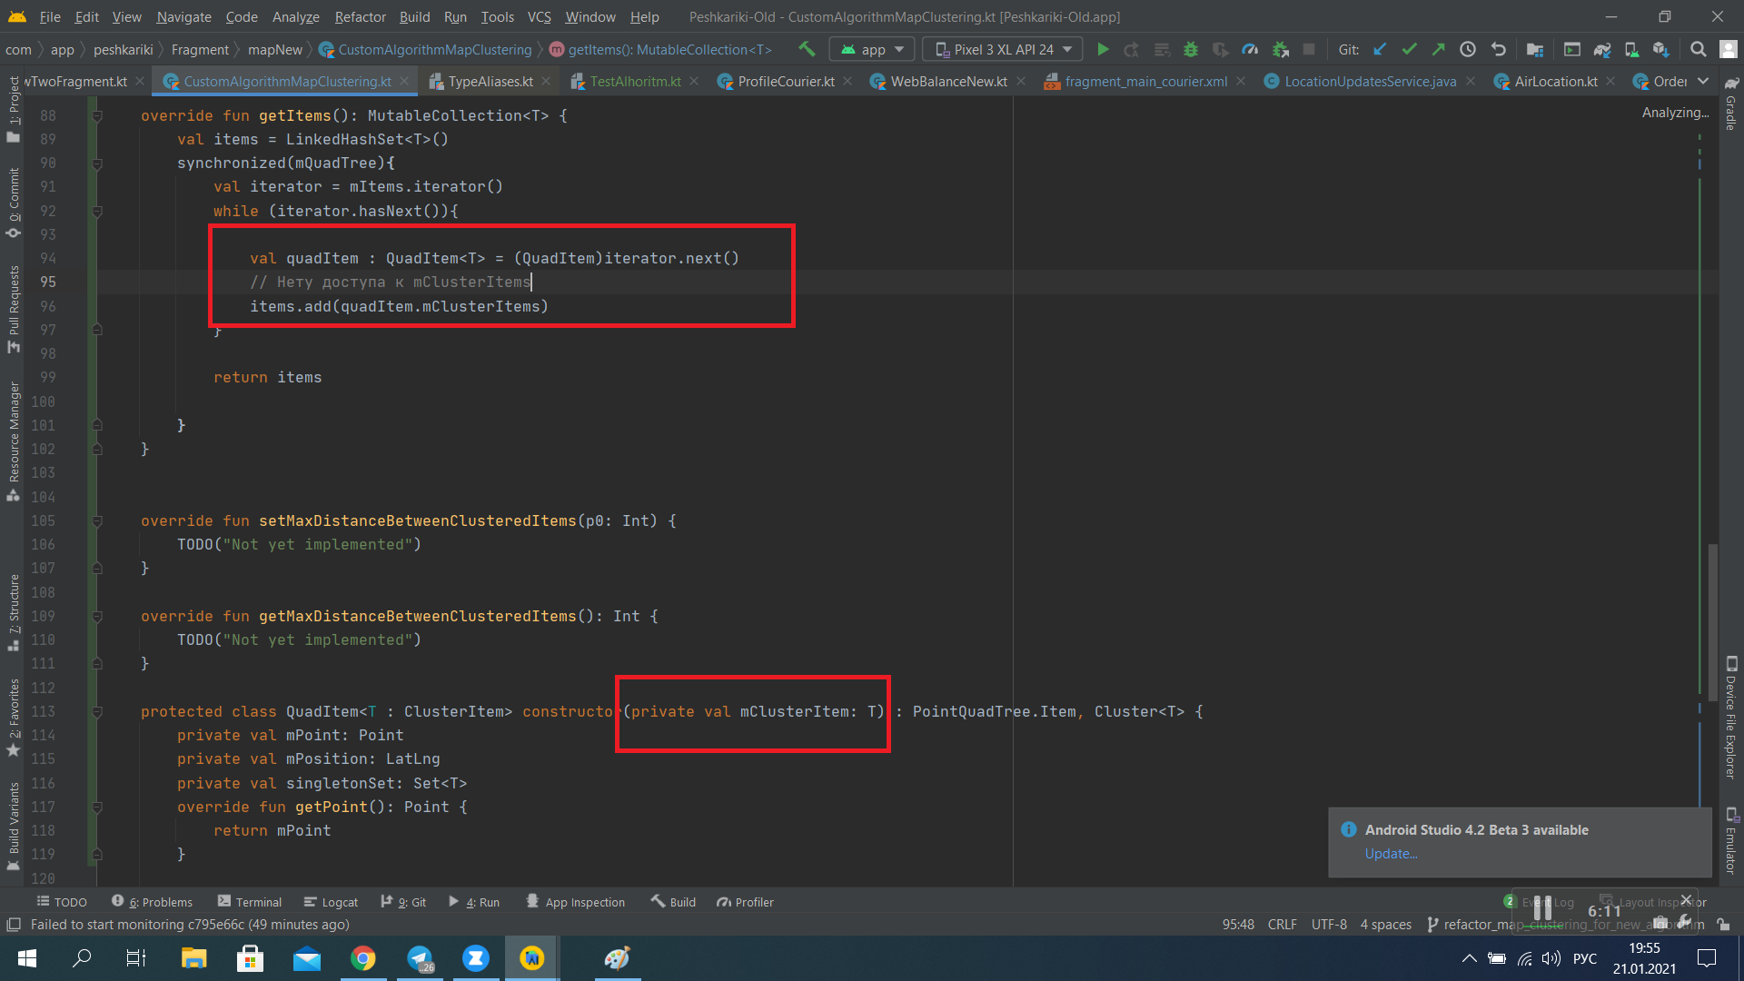Open the VCS menu
Screen dimensions: 1744x981
539,16
